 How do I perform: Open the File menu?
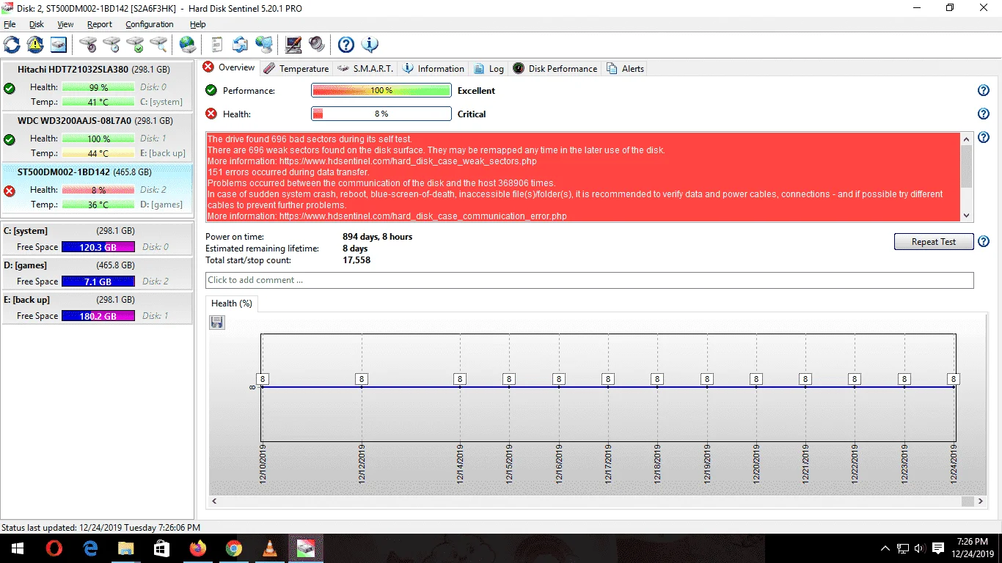pos(10,24)
